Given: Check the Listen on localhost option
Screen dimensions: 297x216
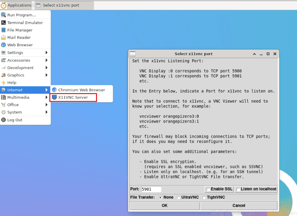Looking at the screenshot, I should tap(238, 189).
